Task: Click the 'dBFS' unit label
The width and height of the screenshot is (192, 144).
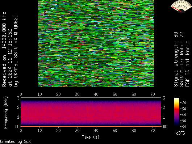Action: tap(181, 133)
